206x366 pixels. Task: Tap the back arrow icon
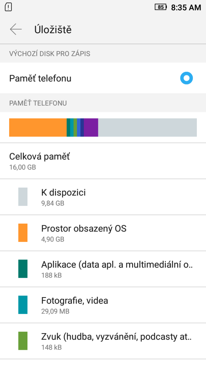[16, 29]
